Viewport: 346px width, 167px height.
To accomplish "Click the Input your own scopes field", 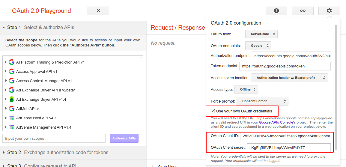I will point(54,138).
